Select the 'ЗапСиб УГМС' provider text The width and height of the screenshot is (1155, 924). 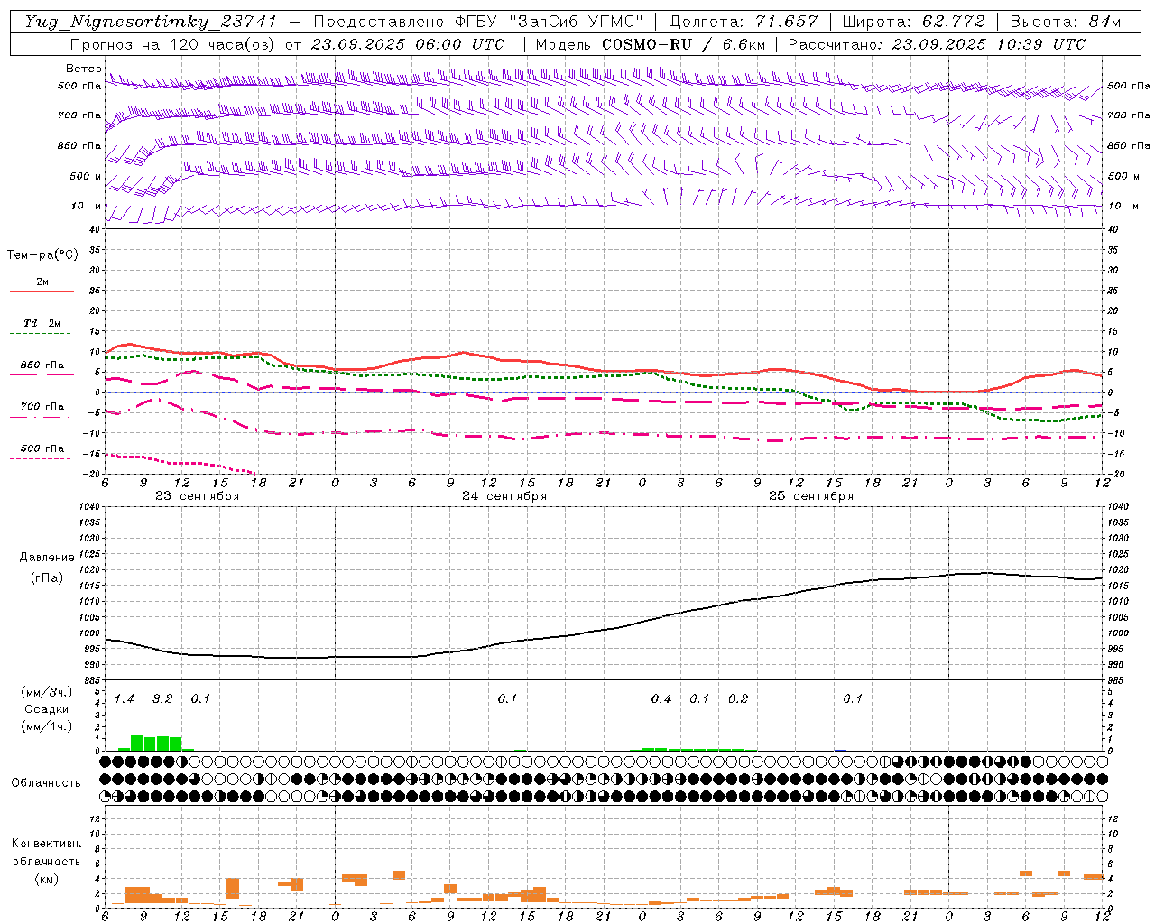point(577,22)
